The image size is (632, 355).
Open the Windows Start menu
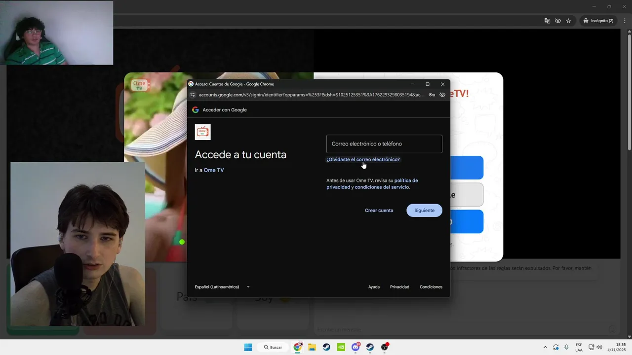click(248, 347)
